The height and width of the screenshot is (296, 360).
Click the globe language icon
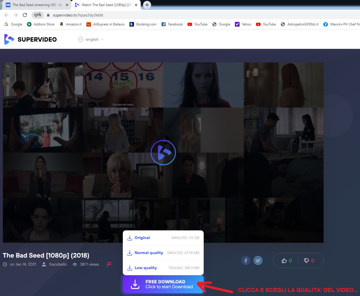pos(81,39)
